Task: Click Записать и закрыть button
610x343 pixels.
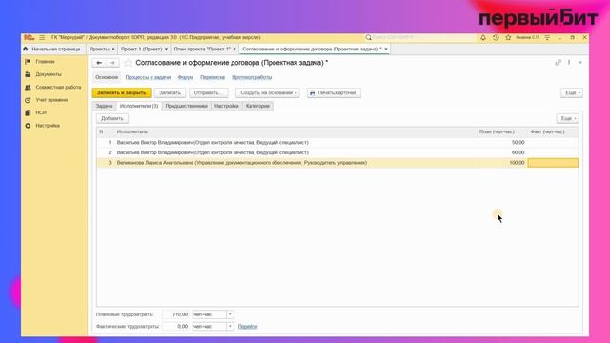Action: coord(121,93)
